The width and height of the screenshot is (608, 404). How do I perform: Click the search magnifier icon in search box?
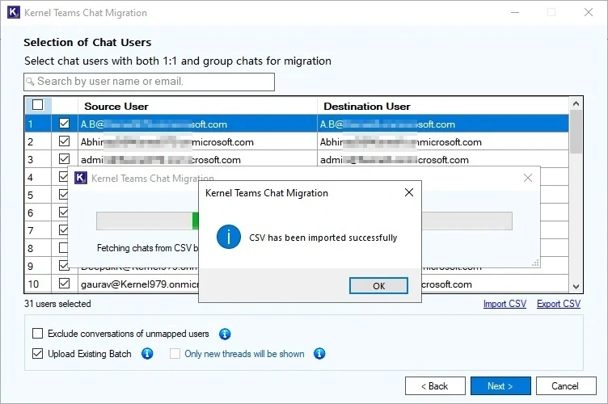30,82
